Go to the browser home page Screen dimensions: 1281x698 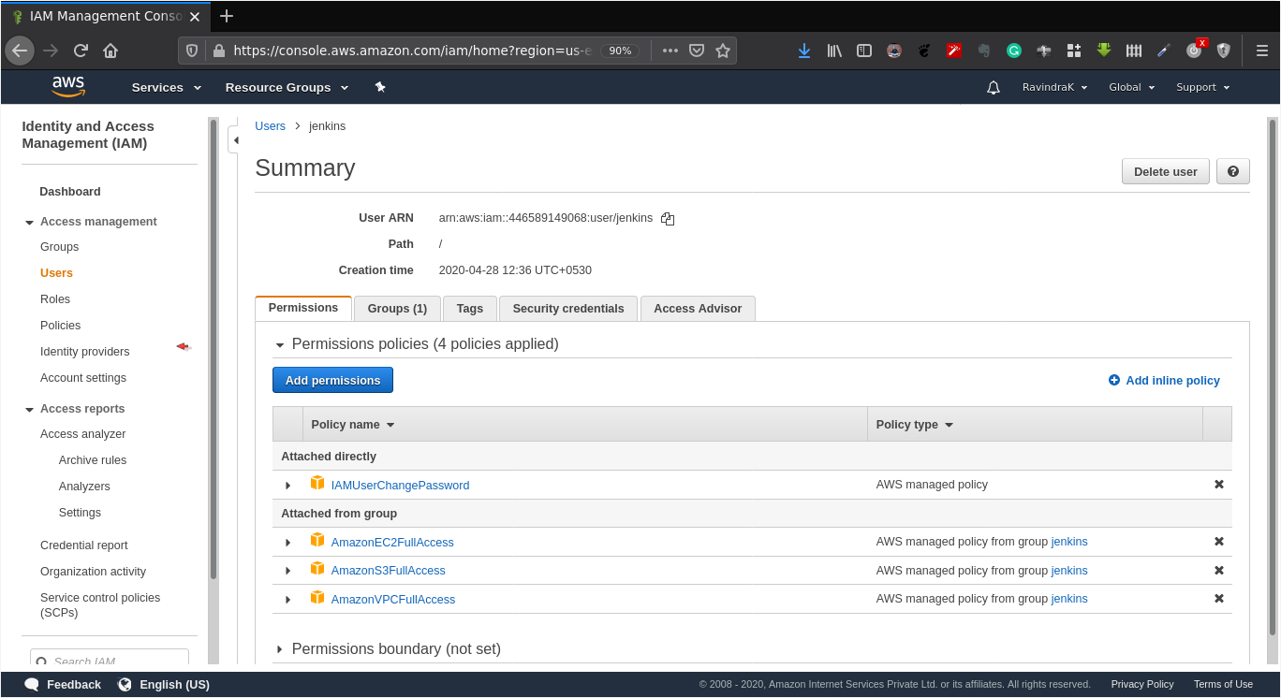click(x=110, y=51)
